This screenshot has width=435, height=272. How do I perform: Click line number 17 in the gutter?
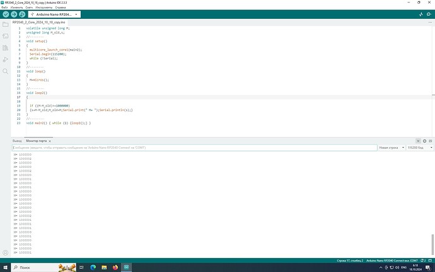18,97
